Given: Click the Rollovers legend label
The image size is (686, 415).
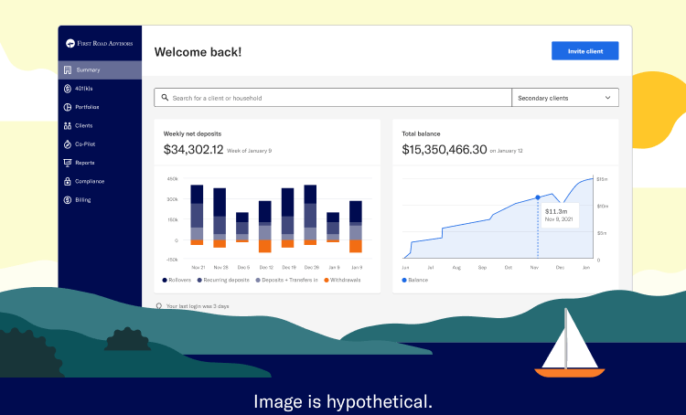Looking at the screenshot, I should coord(180,281).
